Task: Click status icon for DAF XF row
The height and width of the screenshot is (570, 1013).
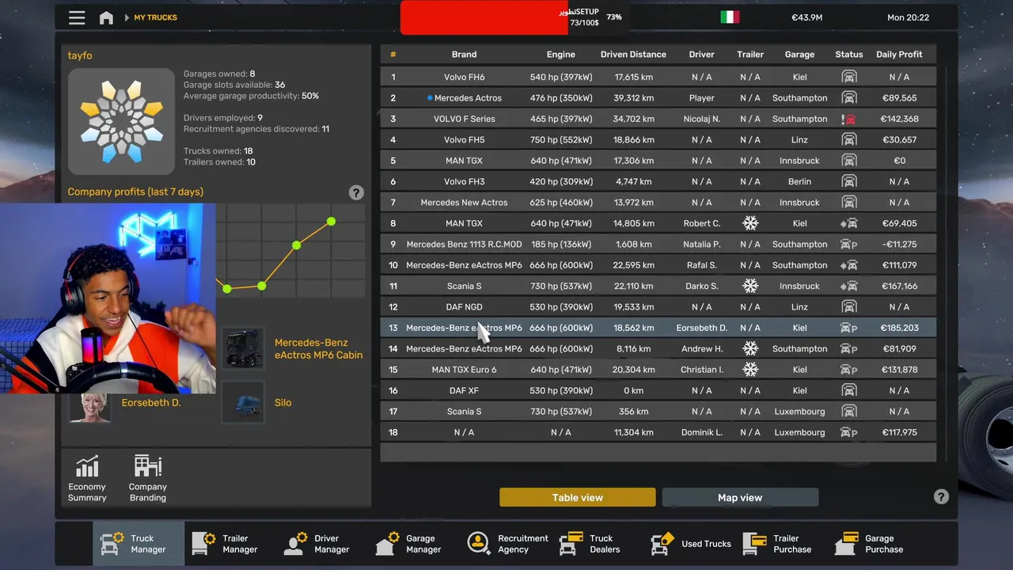Action: pyautogui.click(x=848, y=390)
